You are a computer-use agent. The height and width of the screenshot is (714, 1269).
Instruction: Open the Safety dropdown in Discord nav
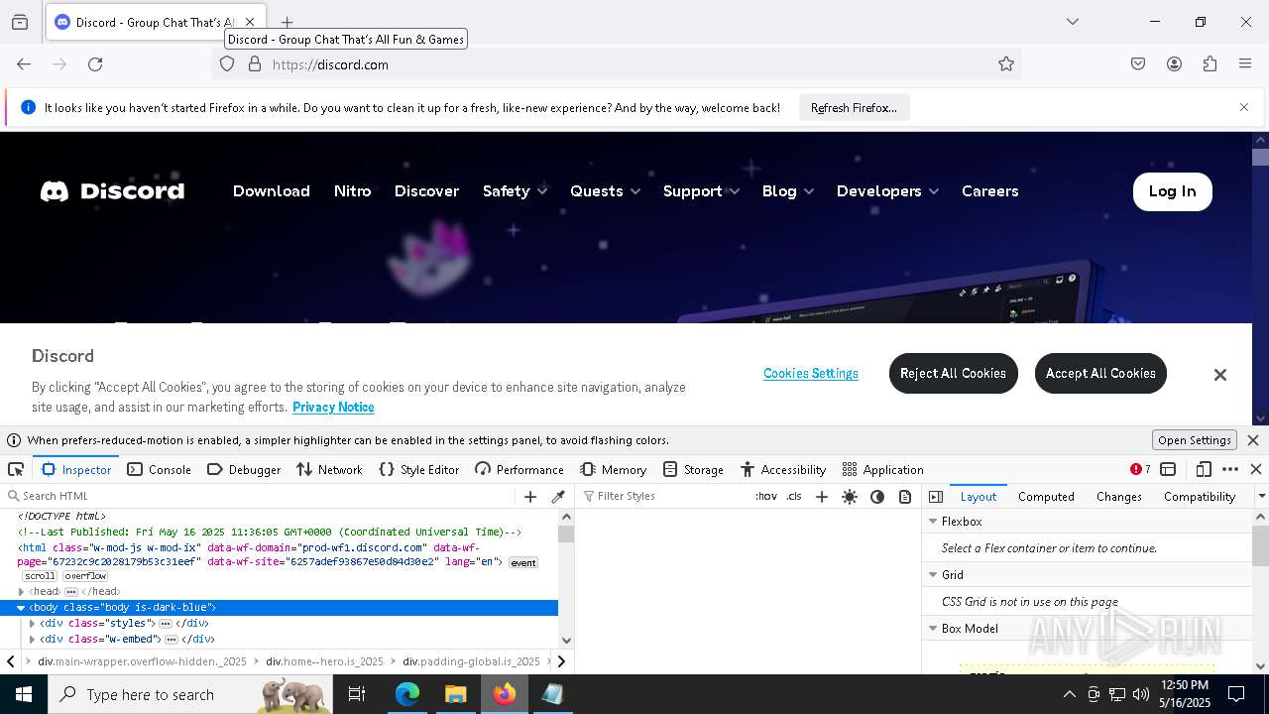[x=516, y=191]
